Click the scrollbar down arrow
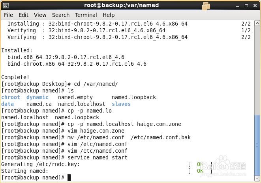Image resolution: width=261 pixels, height=183 pixels. click(x=257, y=177)
